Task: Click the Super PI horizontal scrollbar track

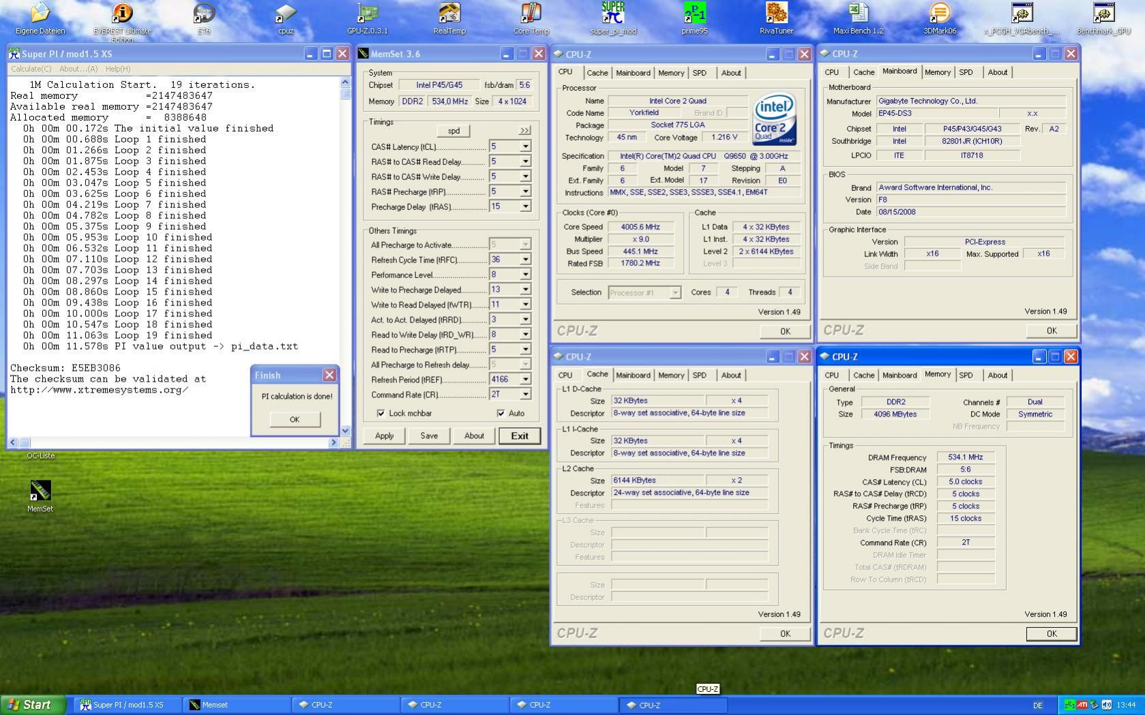Action: coord(177,442)
